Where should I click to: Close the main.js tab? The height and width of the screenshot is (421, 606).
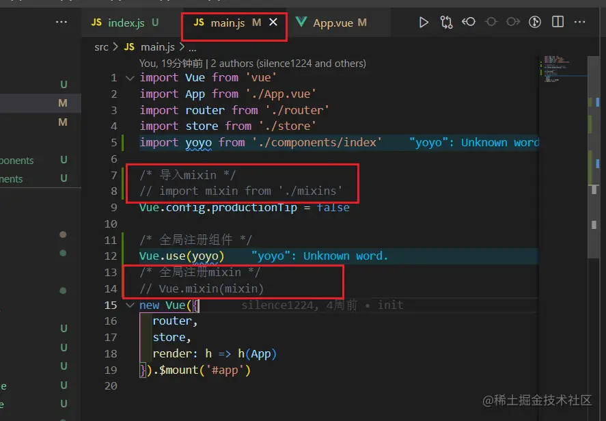coord(273,23)
